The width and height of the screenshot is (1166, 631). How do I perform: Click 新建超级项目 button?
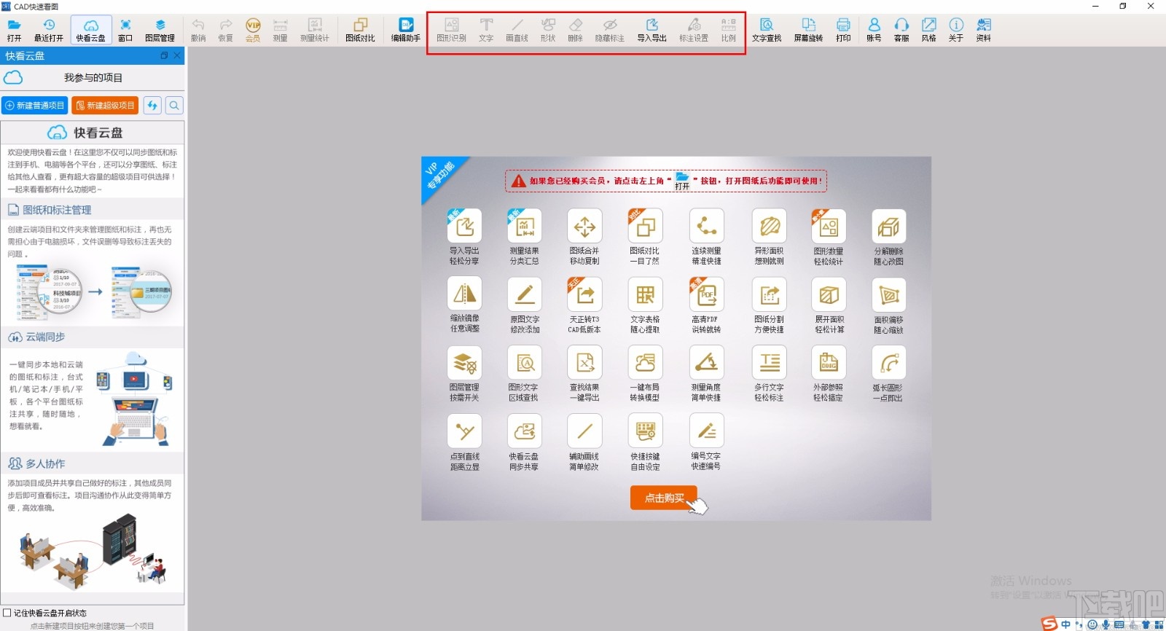coord(105,106)
